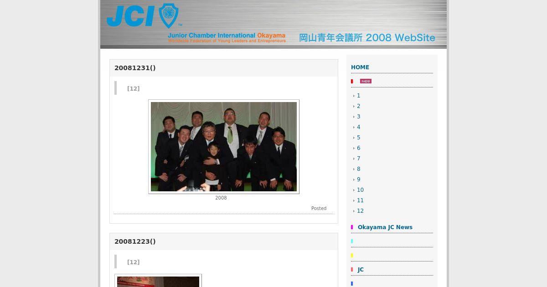Open month 5 archive link
The height and width of the screenshot is (287, 547).
(x=358, y=138)
